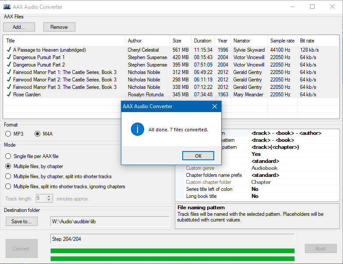
Task: Click the Custom chapter folder 'Chapter' value
Action: point(261,182)
